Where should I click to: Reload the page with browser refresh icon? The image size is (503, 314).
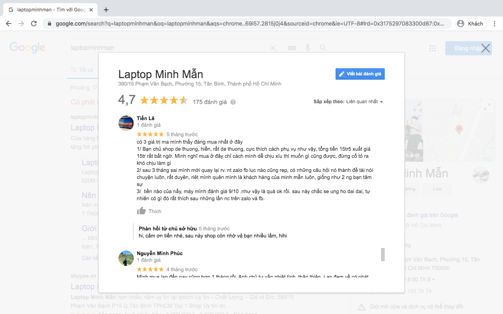pyautogui.click(x=34, y=24)
